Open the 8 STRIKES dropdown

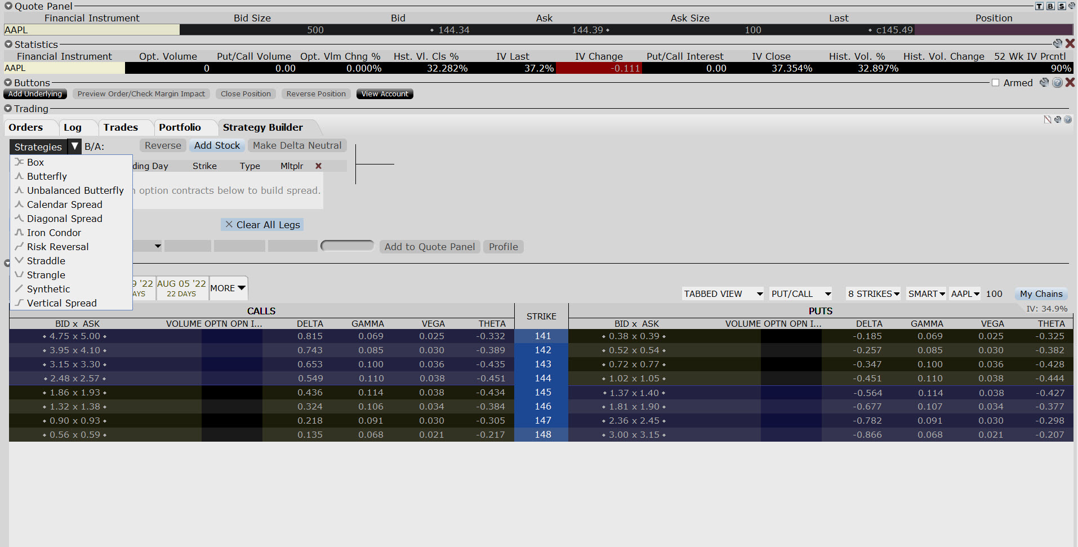[874, 293]
